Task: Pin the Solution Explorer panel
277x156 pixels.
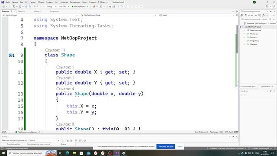Action: [x=271, y=11]
